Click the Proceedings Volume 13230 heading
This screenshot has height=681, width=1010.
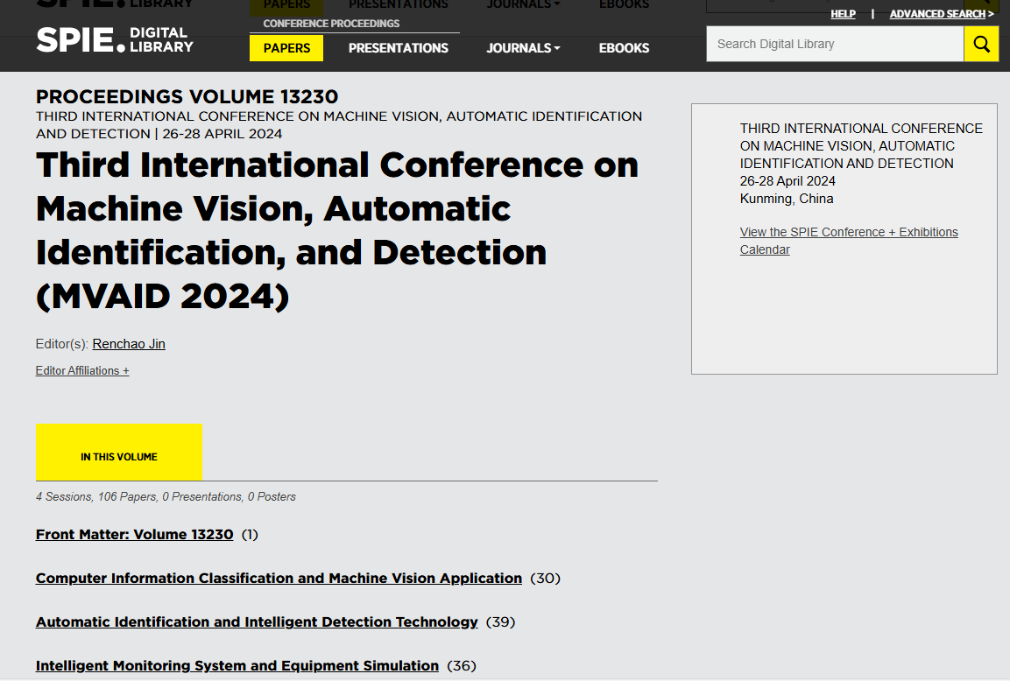click(x=187, y=96)
